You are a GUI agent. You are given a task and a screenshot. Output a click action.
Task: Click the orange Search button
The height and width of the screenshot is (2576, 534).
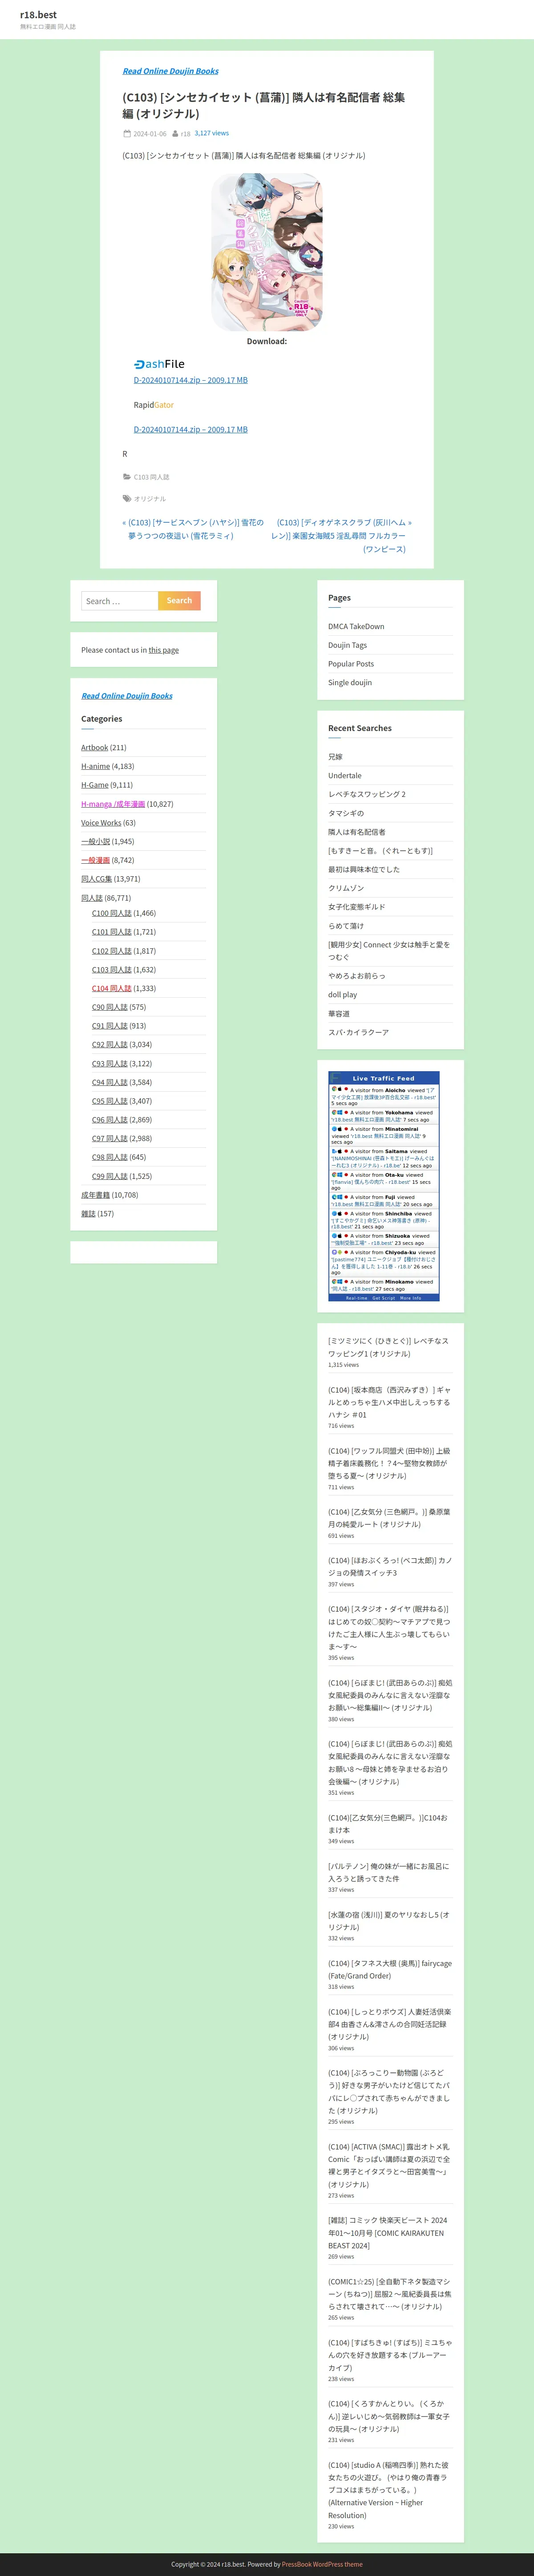click(x=179, y=601)
